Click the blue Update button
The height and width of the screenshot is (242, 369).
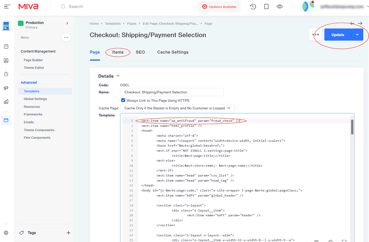click(x=338, y=35)
